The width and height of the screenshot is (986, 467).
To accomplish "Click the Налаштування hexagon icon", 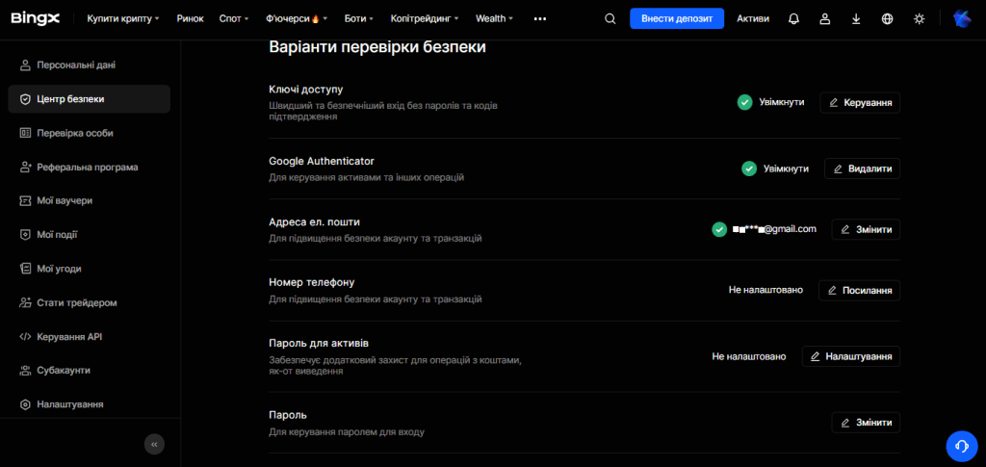I will [25, 404].
